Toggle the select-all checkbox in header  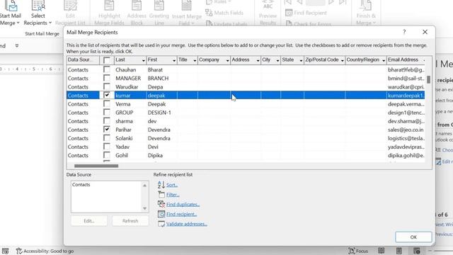107,60
